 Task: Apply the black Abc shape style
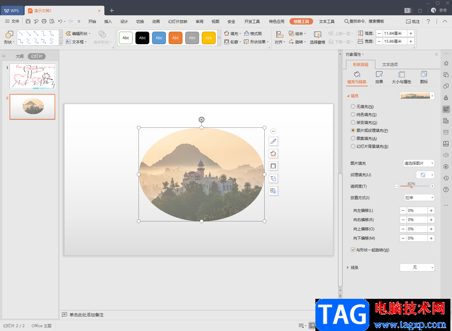142,38
